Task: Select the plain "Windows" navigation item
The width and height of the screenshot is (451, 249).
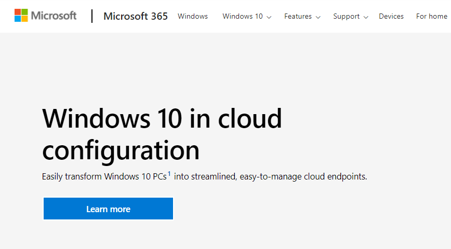Action: (193, 17)
